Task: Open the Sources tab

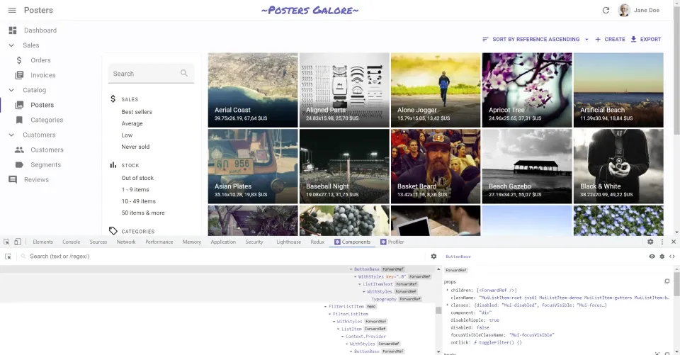Action: click(98, 242)
